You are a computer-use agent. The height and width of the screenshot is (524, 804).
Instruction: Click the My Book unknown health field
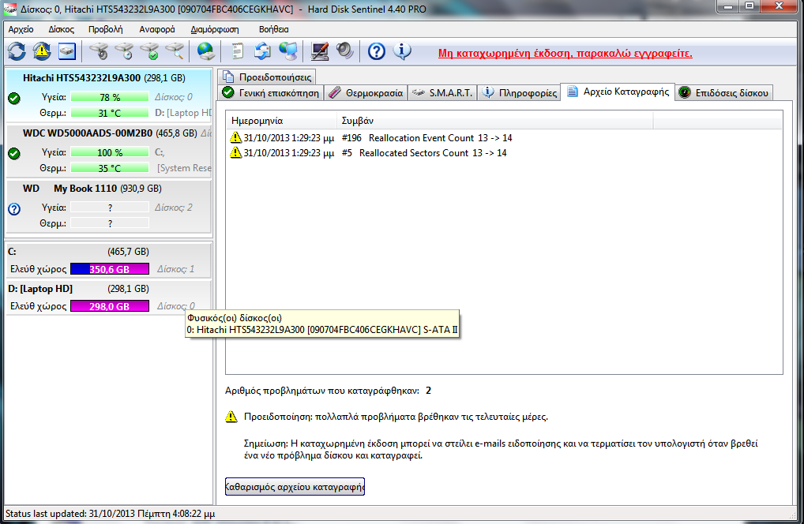(x=110, y=208)
